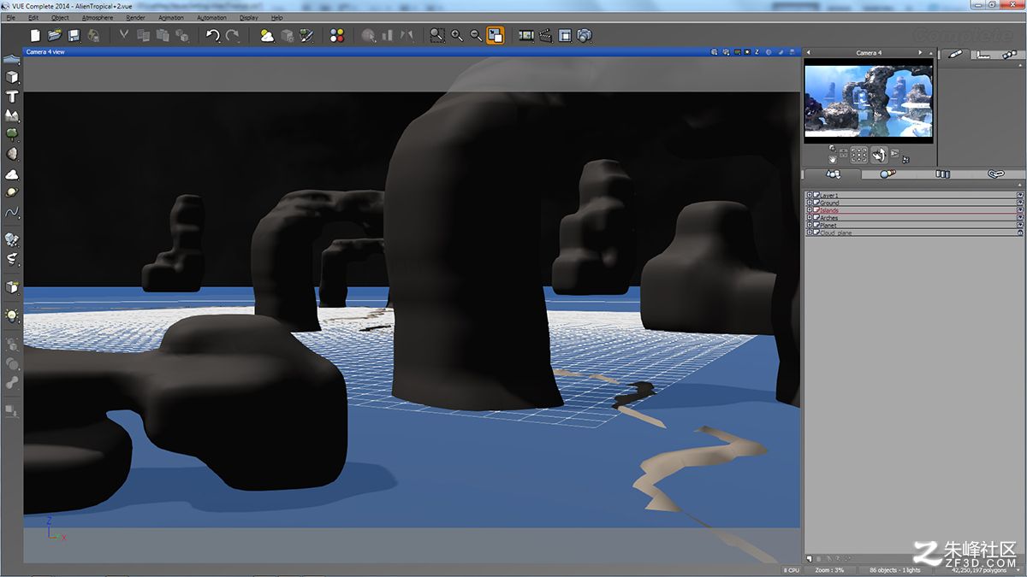Add a rock object
Viewport: 1027px width, 577px height.
coord(12,154)
